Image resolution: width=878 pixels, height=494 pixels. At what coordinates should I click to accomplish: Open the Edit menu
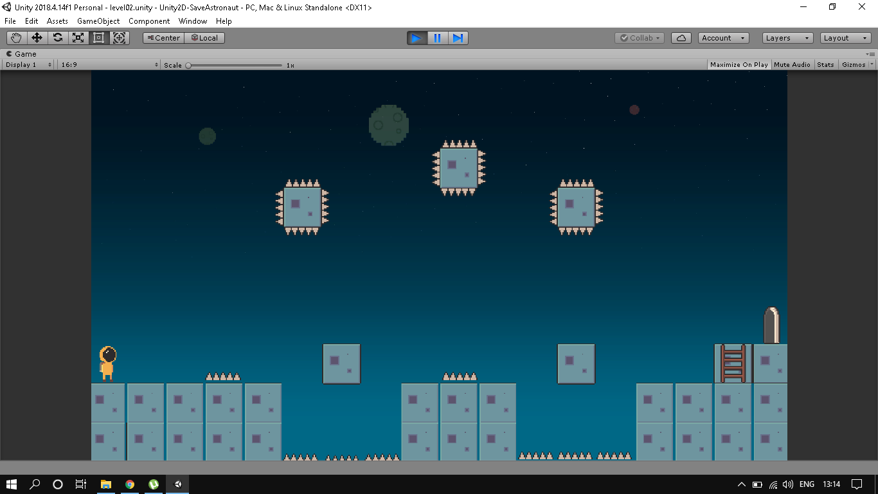(31, 21)
